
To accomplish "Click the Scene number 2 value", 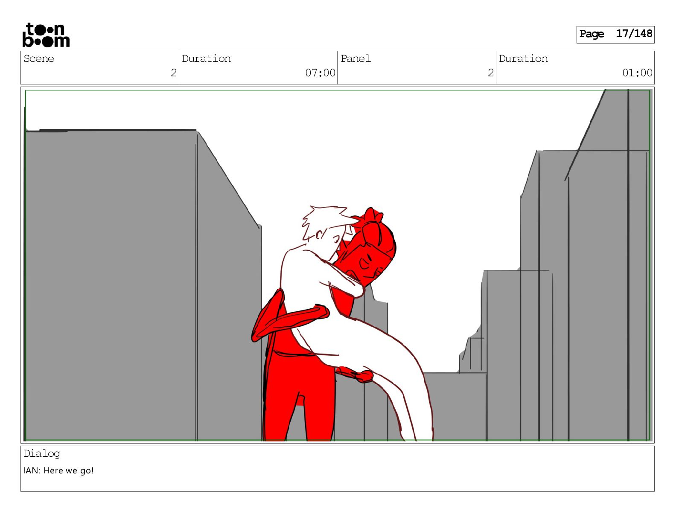I will point(173,73).
